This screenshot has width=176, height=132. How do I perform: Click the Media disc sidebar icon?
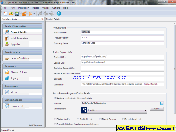tap(7, 92)
